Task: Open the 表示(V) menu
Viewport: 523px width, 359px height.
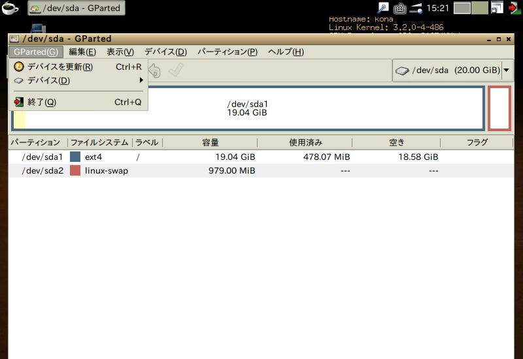Action: (120, 52)
